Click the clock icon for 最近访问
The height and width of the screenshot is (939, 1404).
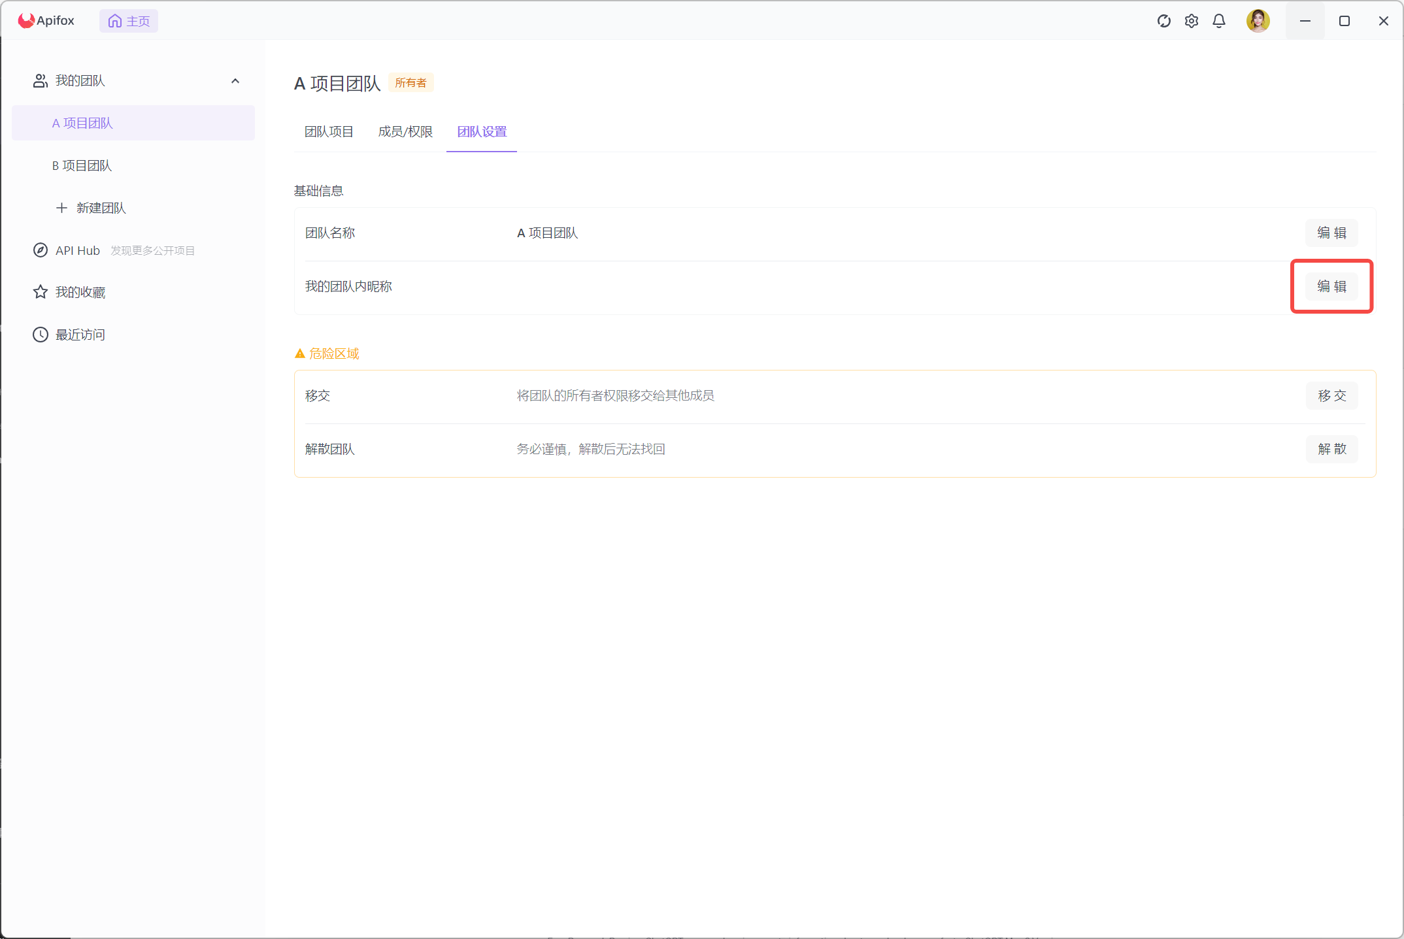(x=41, y=335)
